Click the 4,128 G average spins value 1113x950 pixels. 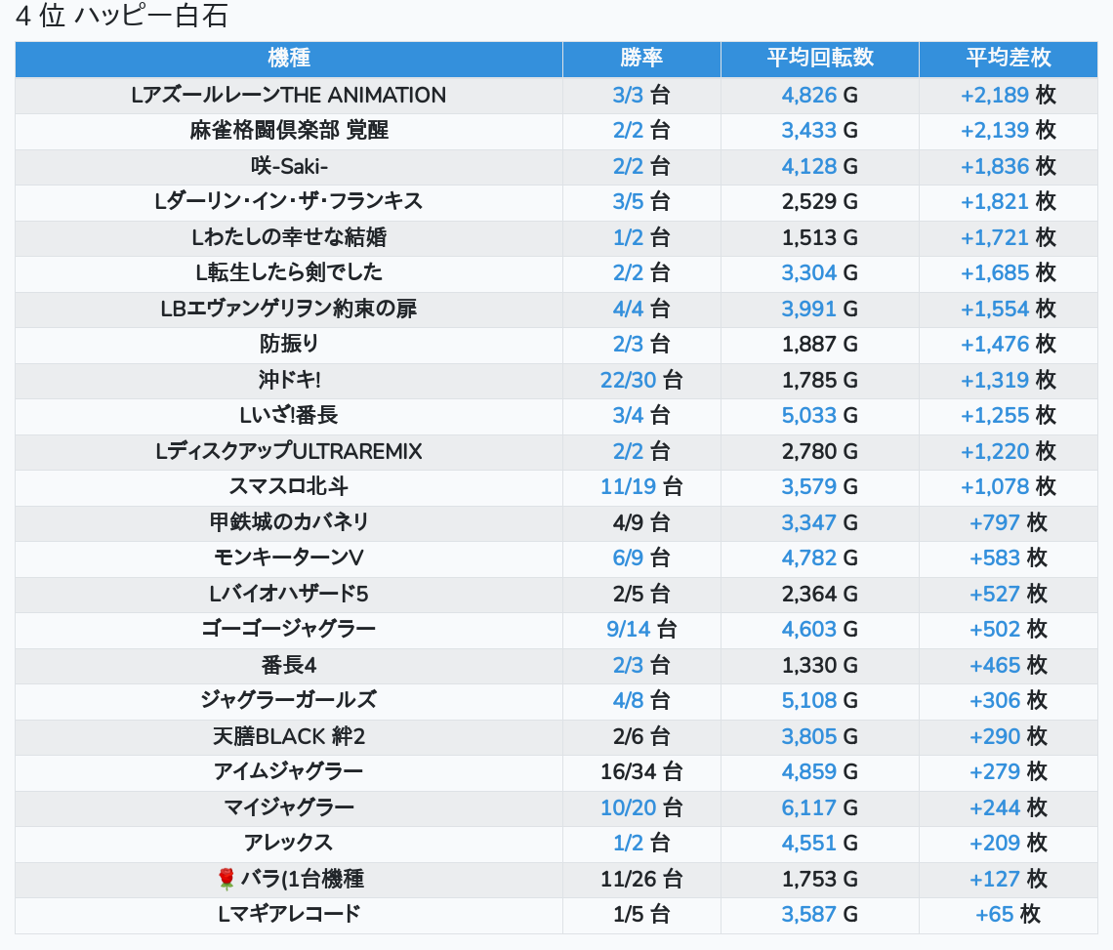point(820,166)
